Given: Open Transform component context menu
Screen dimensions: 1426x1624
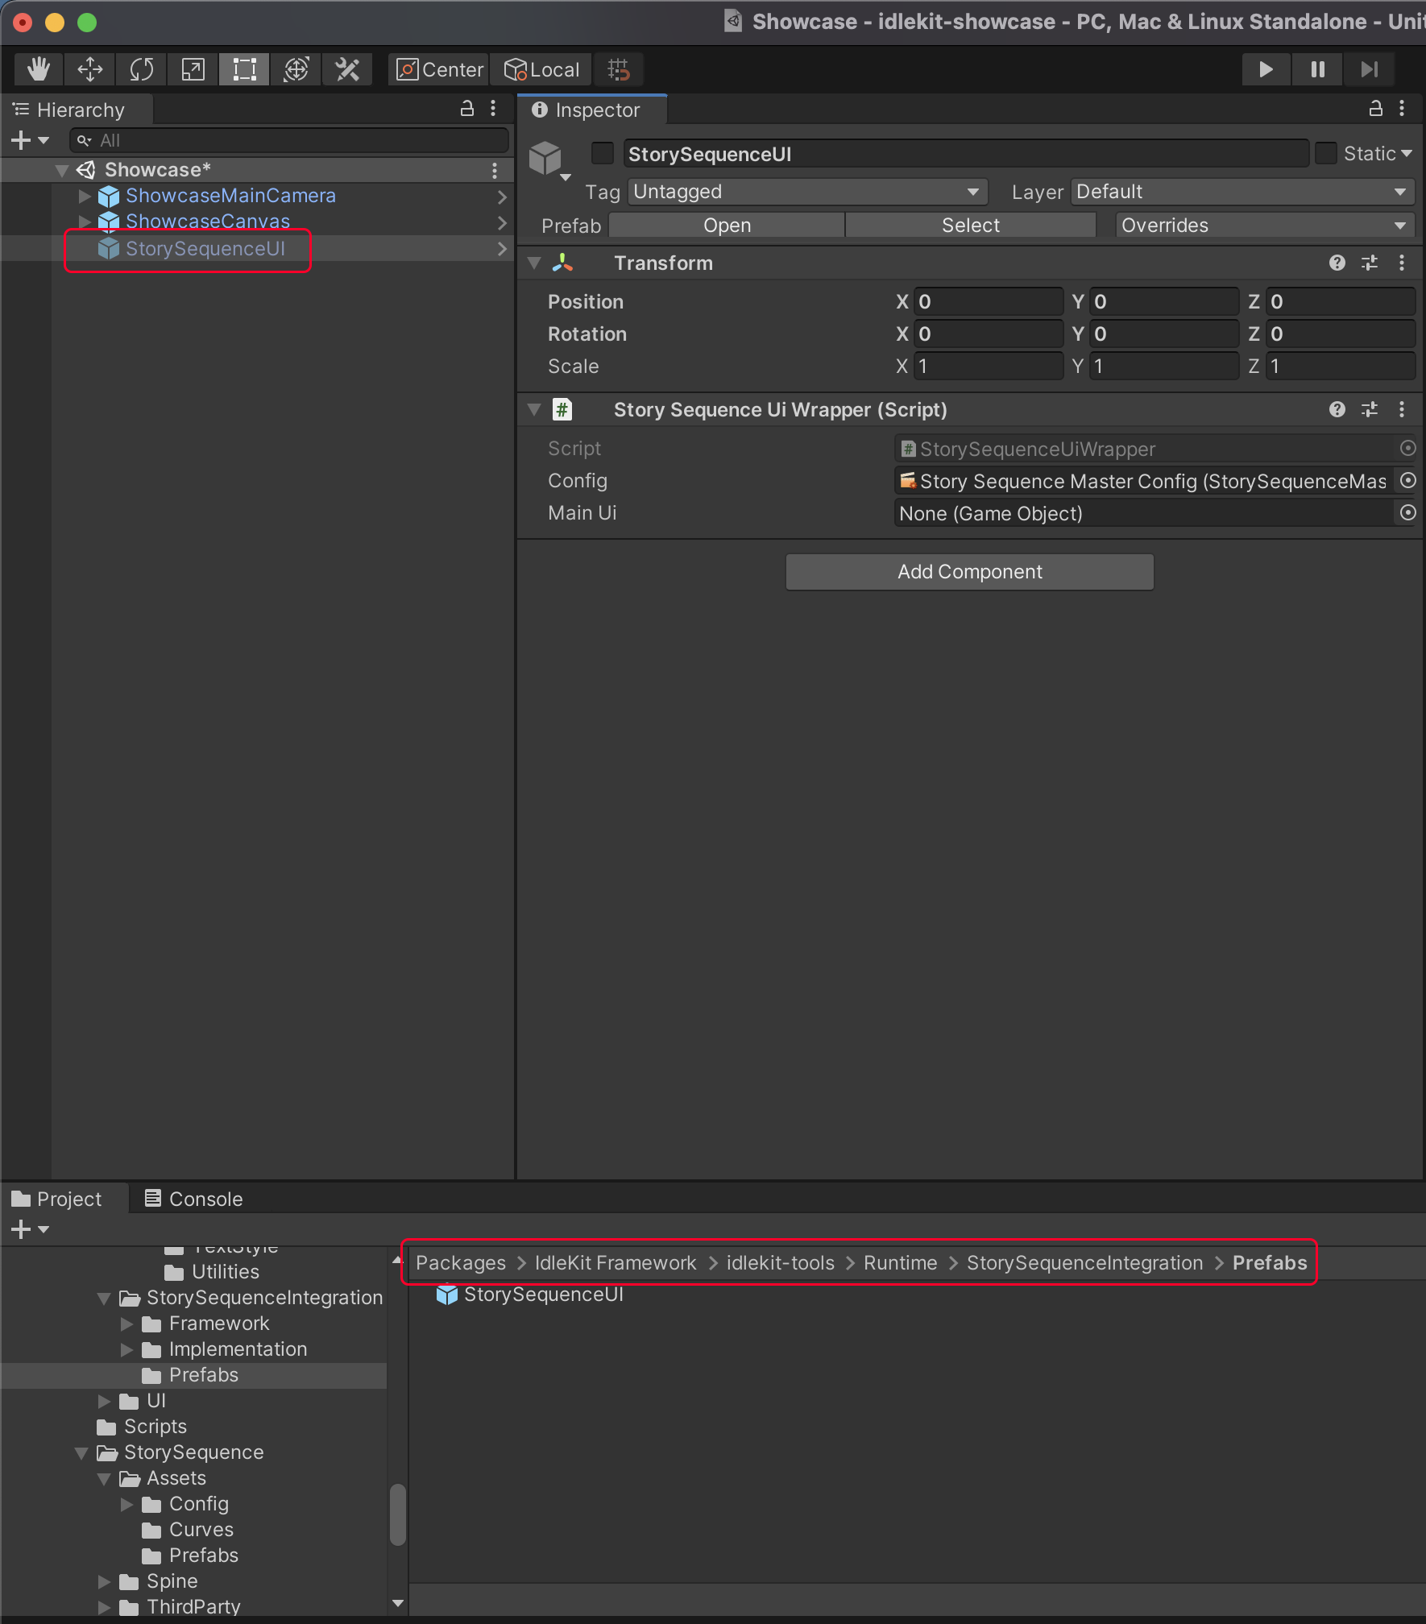Looking at the screenshot, I should (x=1402, y=263).
